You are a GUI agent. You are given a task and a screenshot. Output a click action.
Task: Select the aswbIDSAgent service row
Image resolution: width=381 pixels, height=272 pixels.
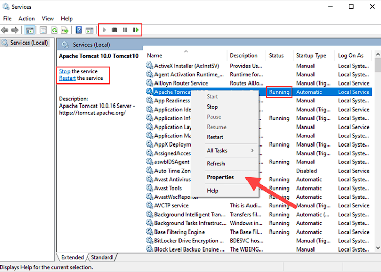coord(259,162)
